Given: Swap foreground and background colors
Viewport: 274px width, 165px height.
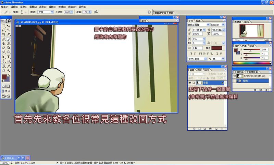Looking at the screenshot, I should click(x=9, y=75).
